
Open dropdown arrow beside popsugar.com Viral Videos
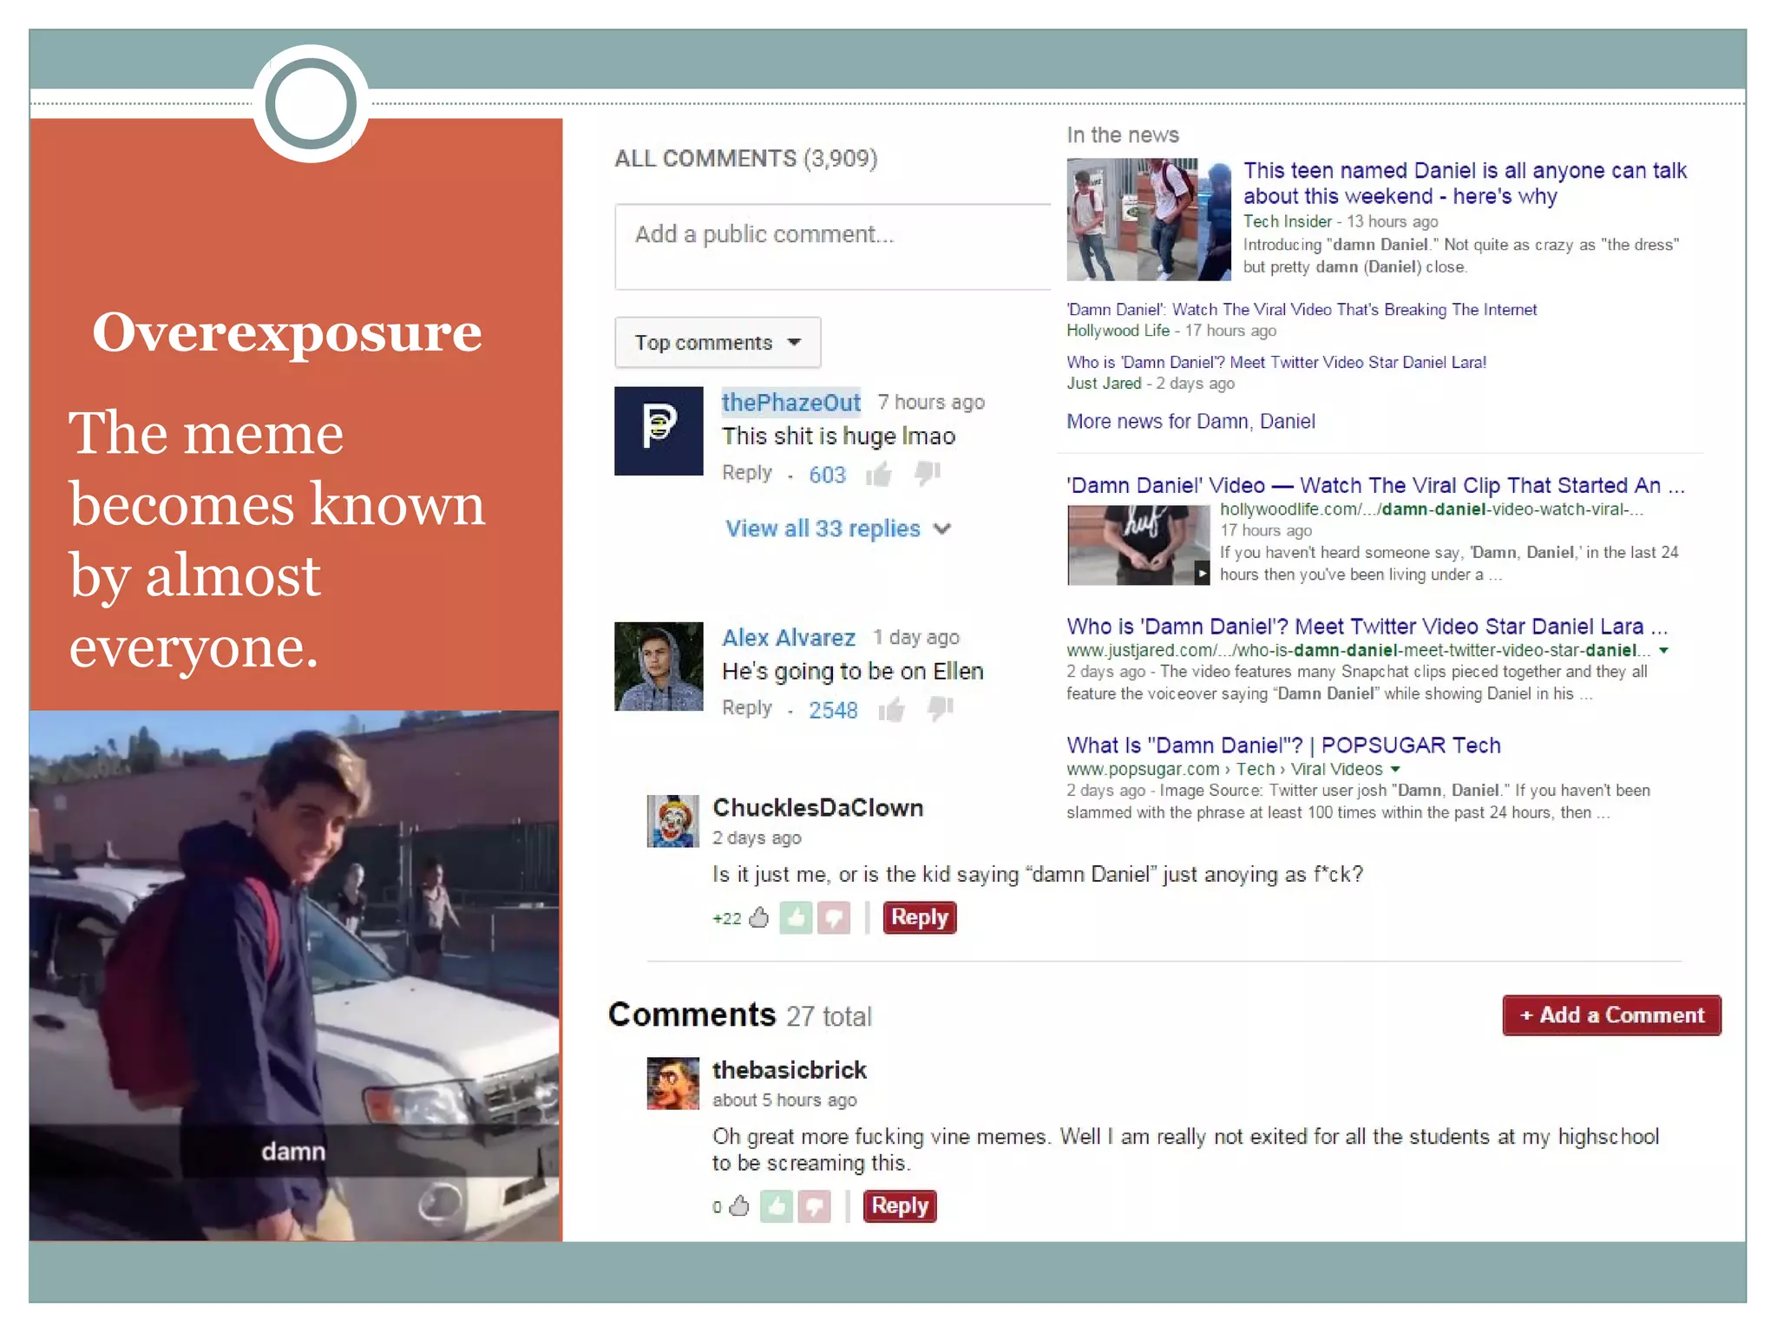point(1395,770)
